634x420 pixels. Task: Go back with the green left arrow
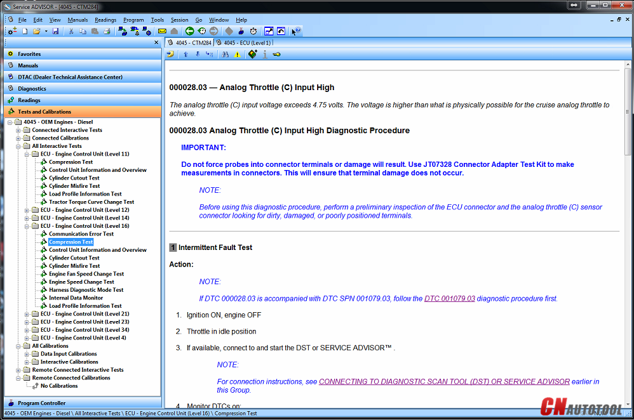189,31
